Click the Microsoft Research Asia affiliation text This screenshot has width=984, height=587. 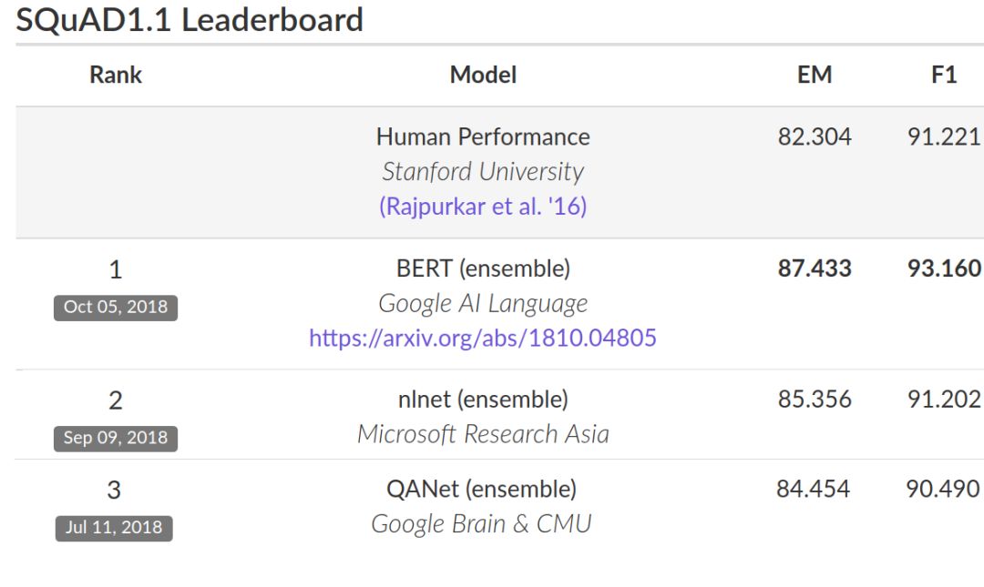click(x=483, y=434)
